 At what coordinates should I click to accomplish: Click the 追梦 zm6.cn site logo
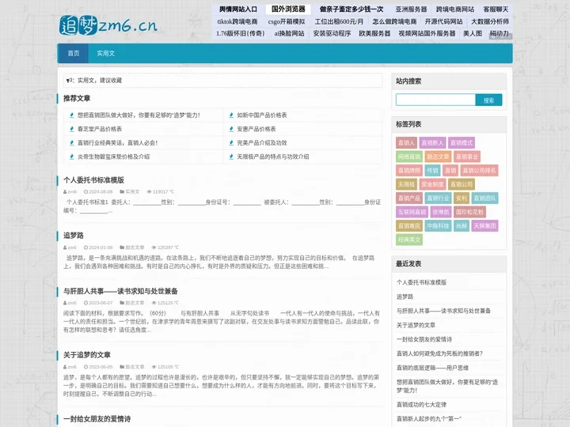tap(108, 25)
